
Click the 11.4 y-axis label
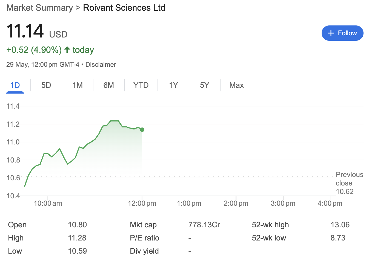click(13, 106)
